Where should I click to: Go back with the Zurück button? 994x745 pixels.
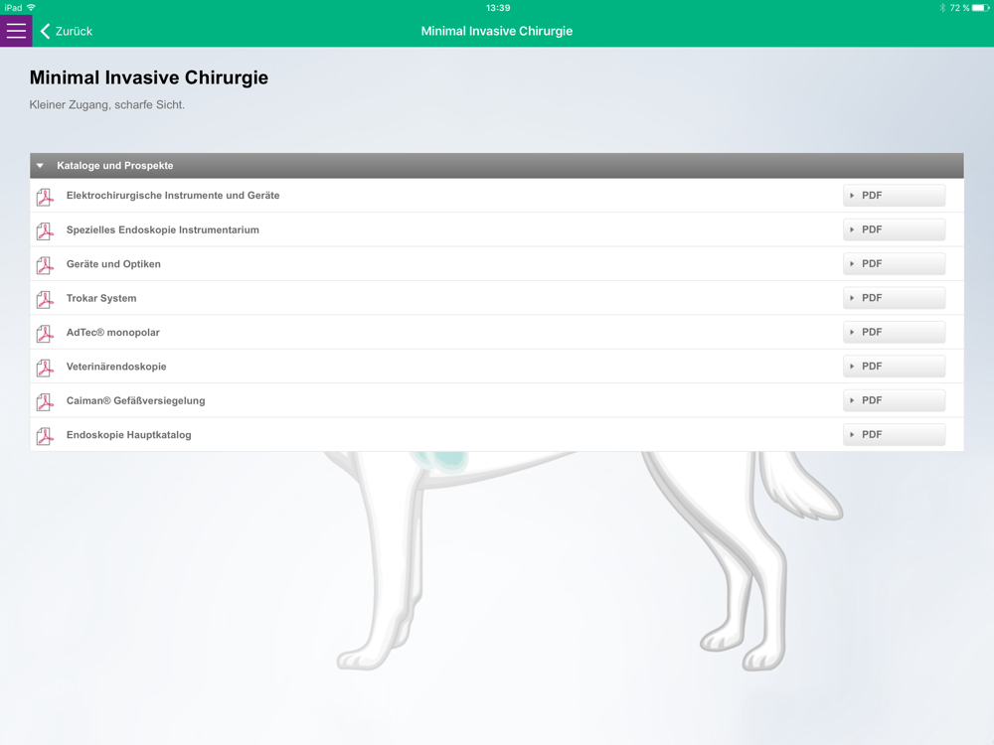pyautogui.click(x=67, y=31)
